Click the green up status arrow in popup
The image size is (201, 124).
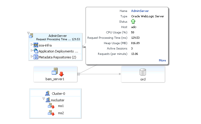(133, 21)
